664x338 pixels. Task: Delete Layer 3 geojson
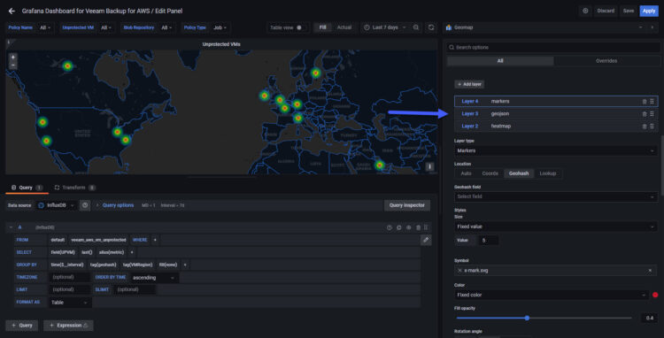(x=645, y=114)
